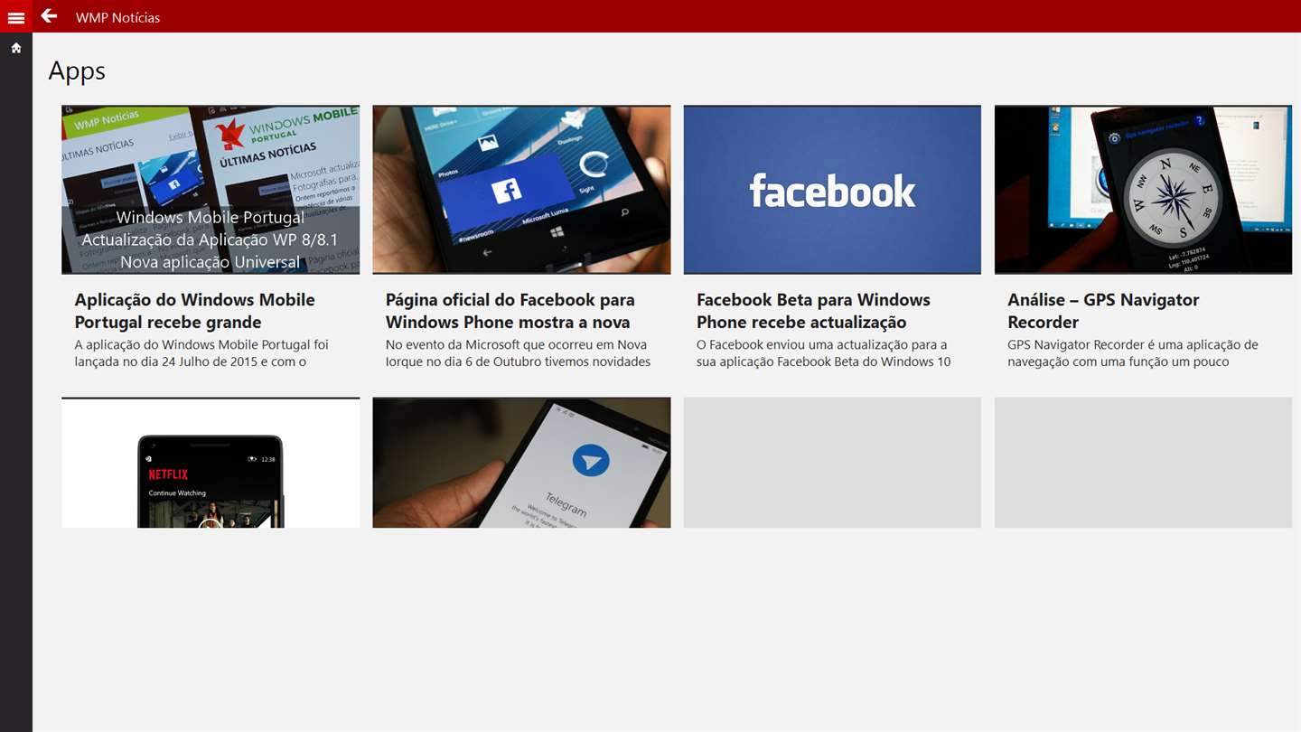
Task: Go back with the arrow icon
Action: pyautogui.click(x=49, y=16)
